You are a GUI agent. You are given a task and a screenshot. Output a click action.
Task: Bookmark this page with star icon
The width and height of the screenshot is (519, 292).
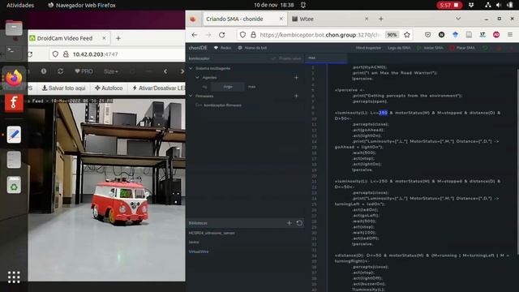point(407,35)
